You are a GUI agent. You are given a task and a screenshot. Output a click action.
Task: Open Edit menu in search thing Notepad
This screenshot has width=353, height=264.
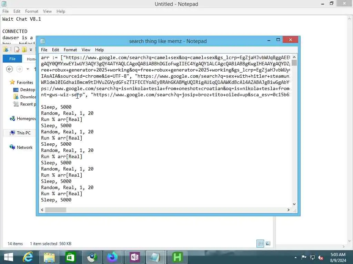pyautogui.click(x=56, y=50)
